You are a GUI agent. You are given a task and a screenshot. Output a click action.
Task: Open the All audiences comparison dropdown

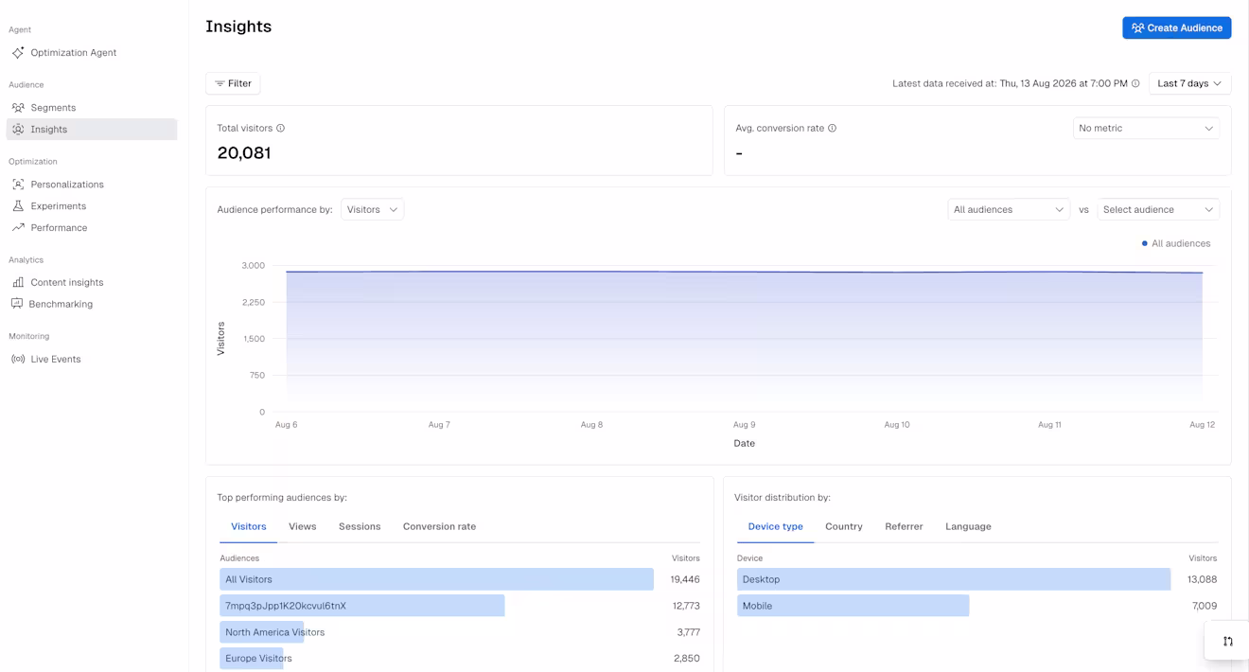(1009, 210)
